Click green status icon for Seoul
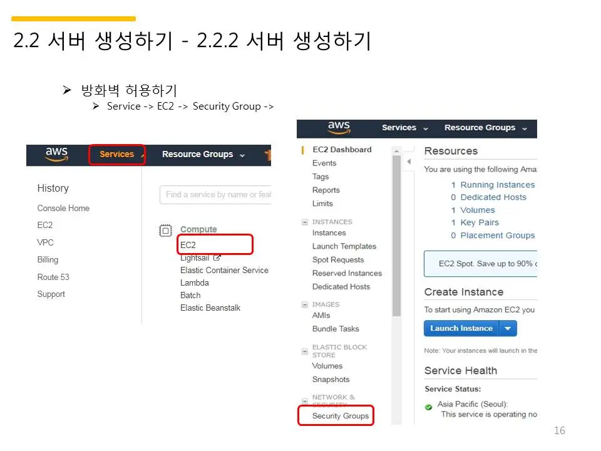Screen dimensions: 601x451 tap(428, 407)
